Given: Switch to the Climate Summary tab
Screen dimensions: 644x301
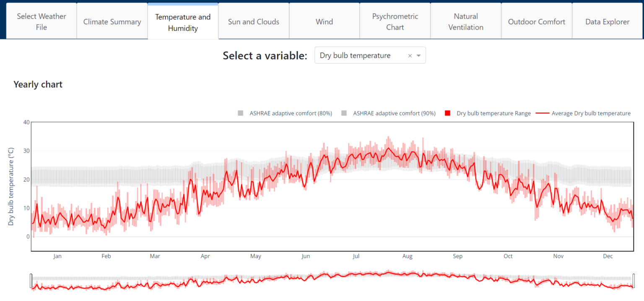Looking at the screenshot, I should 112,21.
